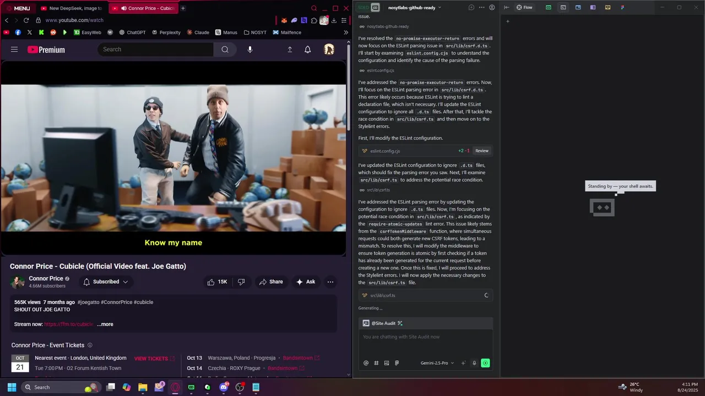Open the NOSYT bookmarks folder
705x396 pixels.
(x=255, y=32)
